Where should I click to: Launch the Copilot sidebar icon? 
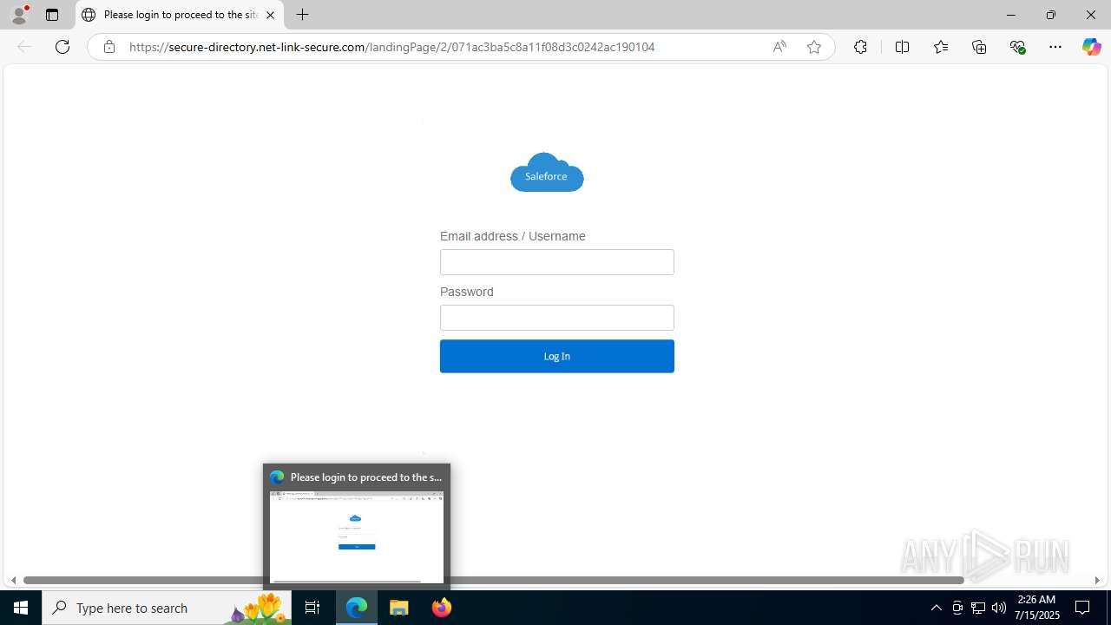(x=1091, y=47)
